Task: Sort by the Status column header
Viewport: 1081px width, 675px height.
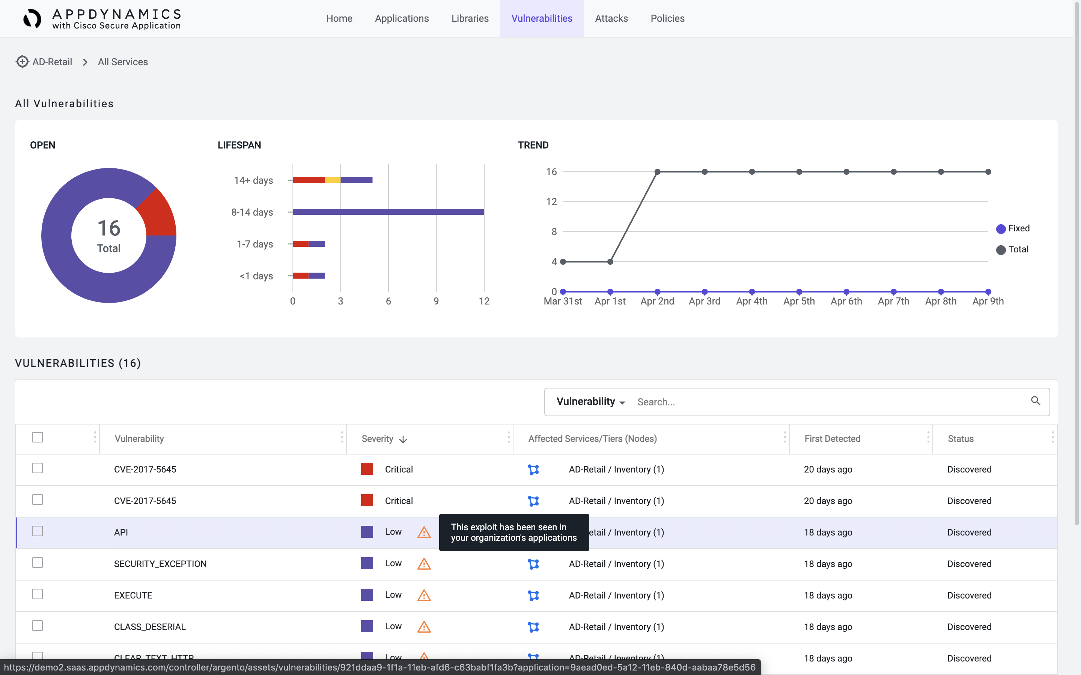Action: coord(961,439)
